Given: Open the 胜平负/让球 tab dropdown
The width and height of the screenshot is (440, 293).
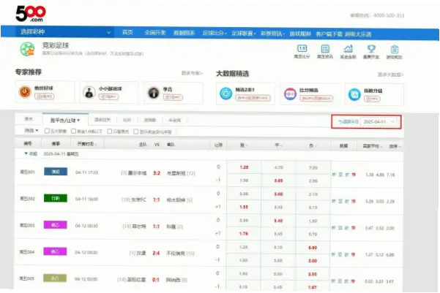Looking at the screenshot, I should (x=65, y=120).
